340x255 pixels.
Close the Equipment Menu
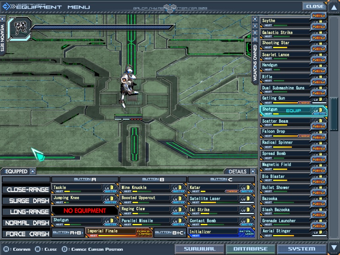[314, 6]
